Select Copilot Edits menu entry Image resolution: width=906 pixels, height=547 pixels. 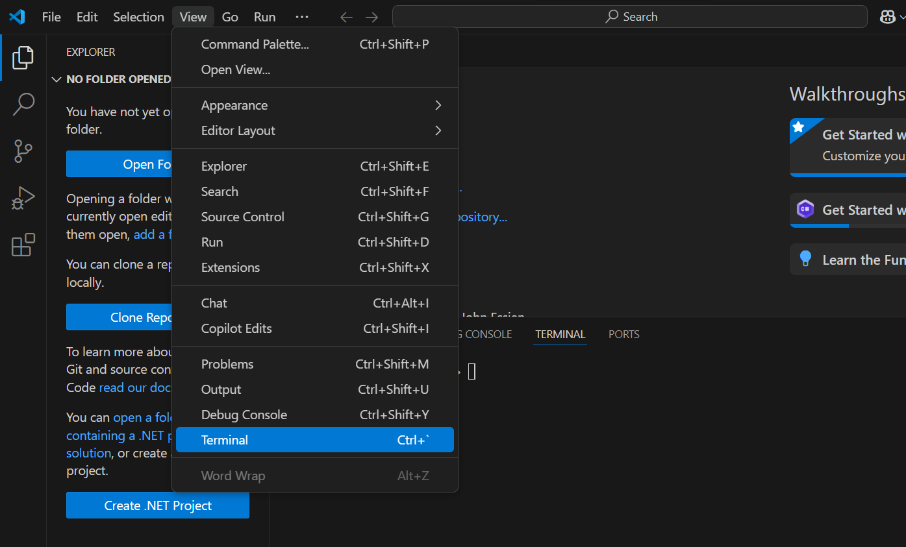point(315,328)
